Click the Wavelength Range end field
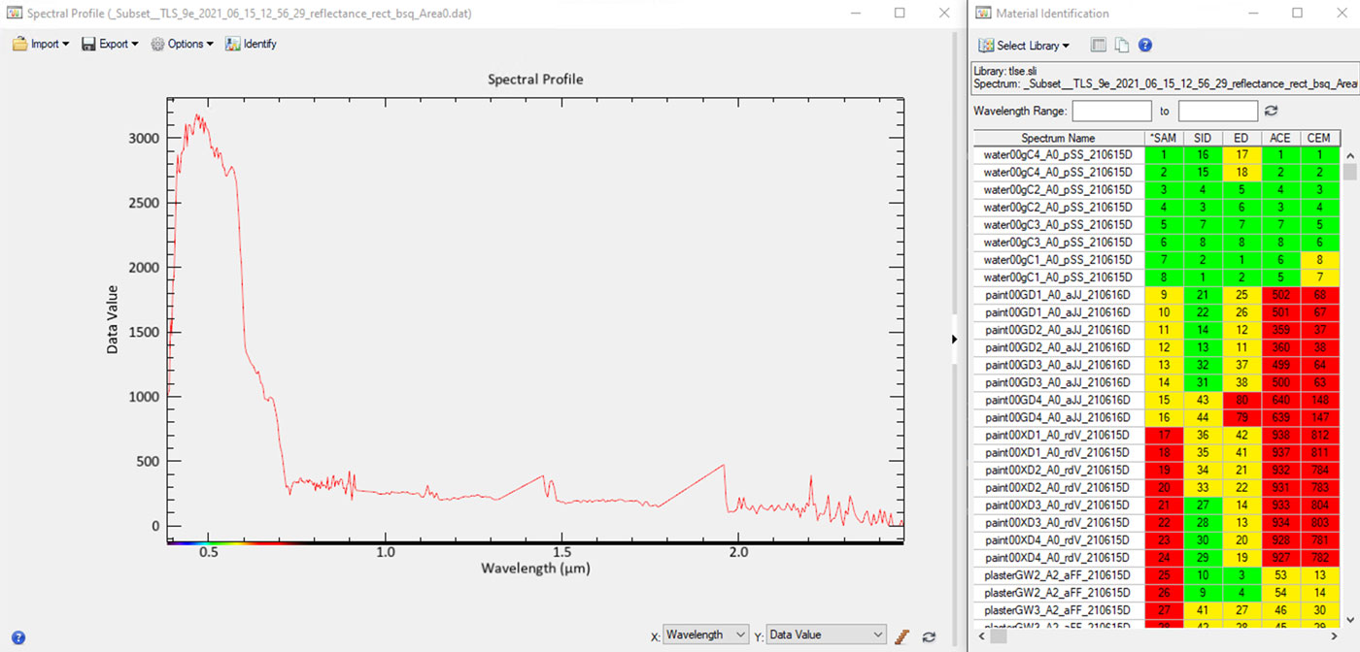Viewport: 1360px width, 652px height. point(1217,112)
